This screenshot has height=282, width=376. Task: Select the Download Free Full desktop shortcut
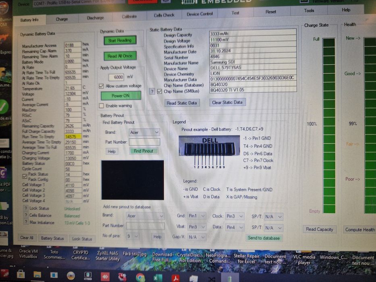click(x=162, y=257)
